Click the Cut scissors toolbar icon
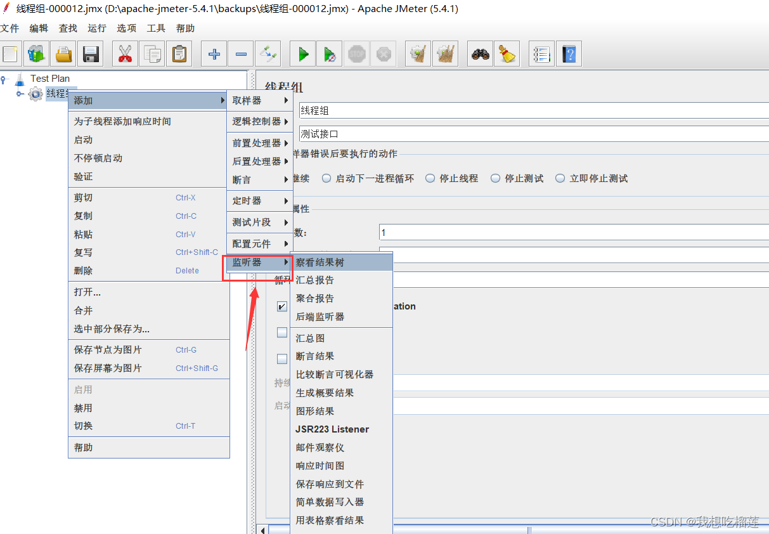The width and height of the screenshot is (769, 534). click(126, 54)
